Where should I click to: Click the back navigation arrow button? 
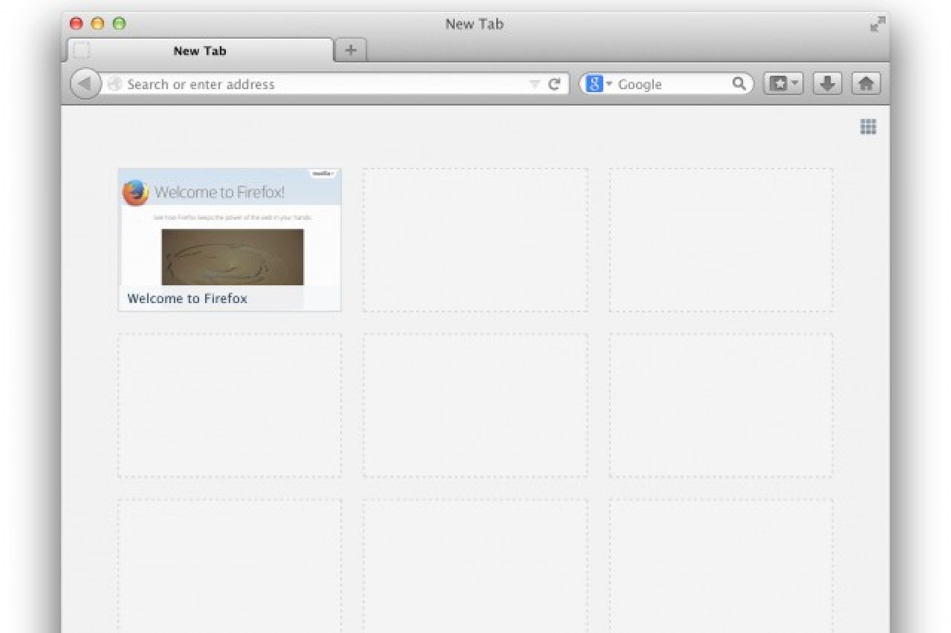click(x=85, y=84)
